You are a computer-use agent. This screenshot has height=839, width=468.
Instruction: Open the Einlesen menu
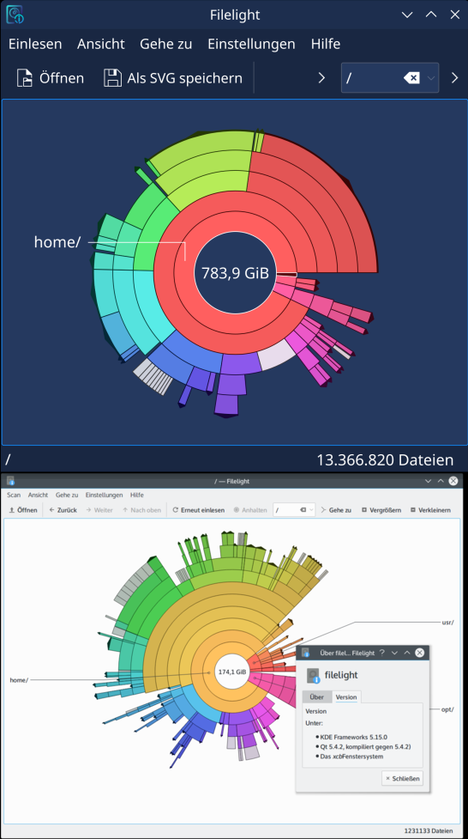pyautogui.click(x=35, y=44)
